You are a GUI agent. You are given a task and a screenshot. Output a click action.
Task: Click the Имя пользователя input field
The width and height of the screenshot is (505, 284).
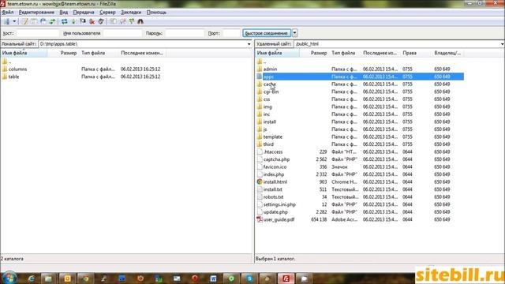[x=122, y=33]
